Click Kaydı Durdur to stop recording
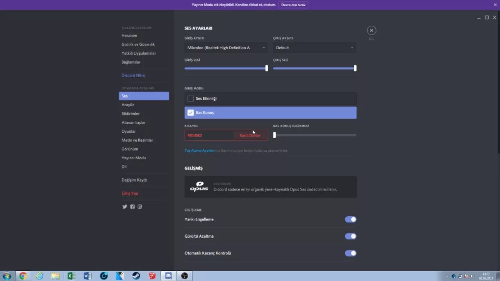 (250, 135)
